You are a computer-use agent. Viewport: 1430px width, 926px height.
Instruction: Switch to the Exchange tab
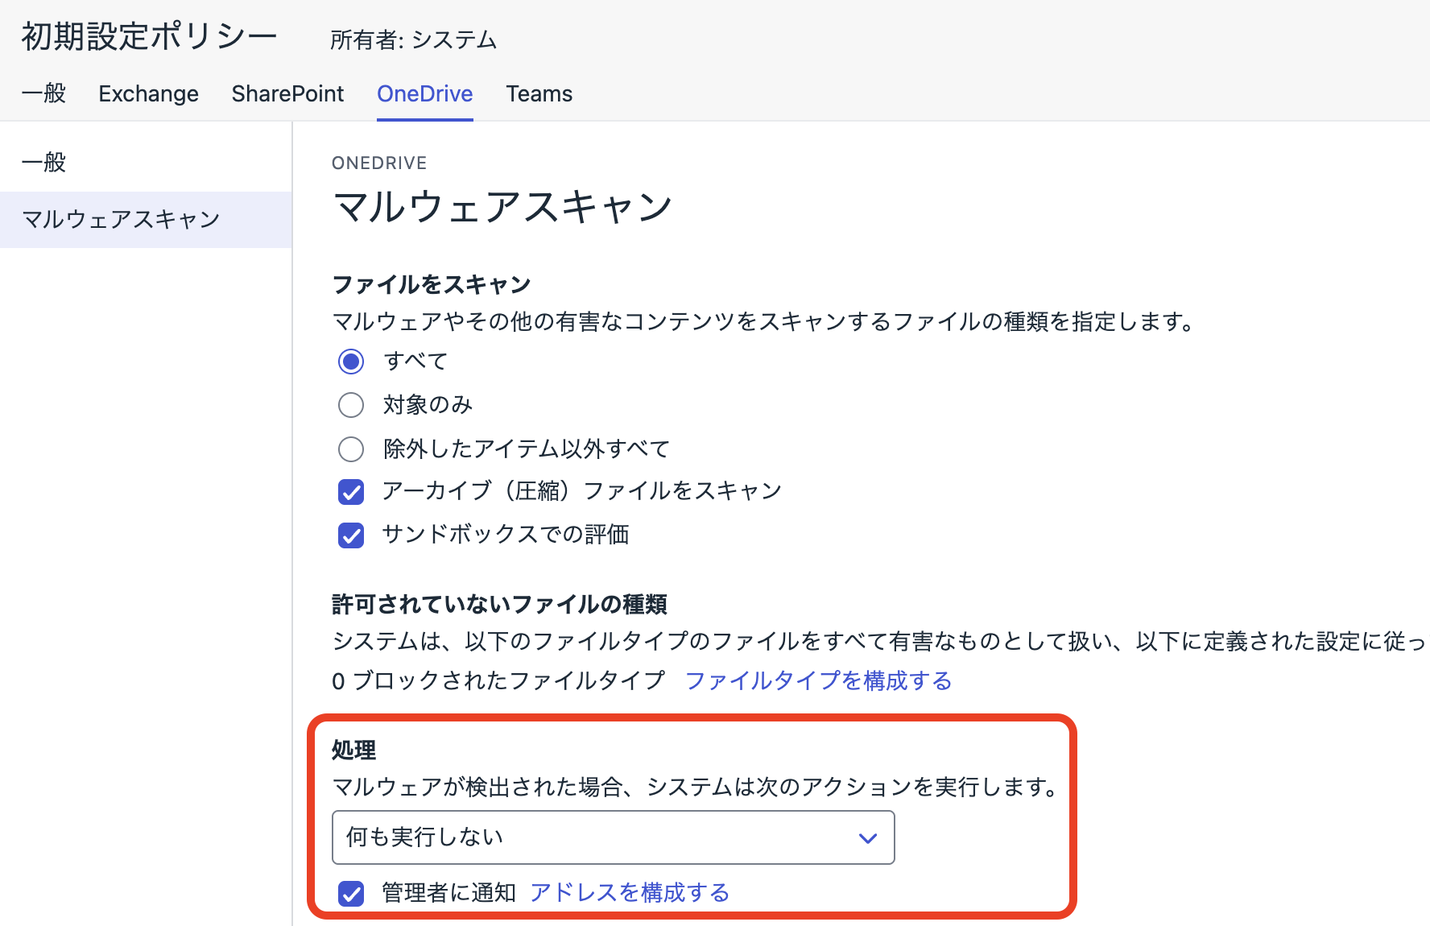(148, 93)
